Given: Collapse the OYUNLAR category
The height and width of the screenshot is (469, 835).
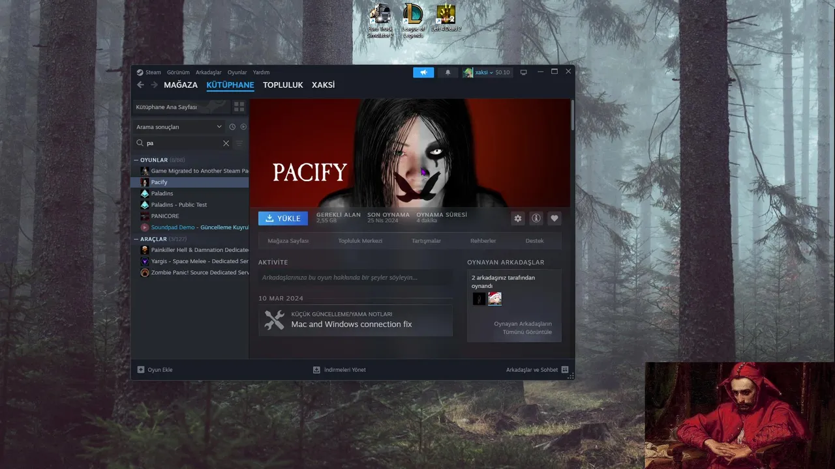Looking at the screenshot, I should 136,160.
